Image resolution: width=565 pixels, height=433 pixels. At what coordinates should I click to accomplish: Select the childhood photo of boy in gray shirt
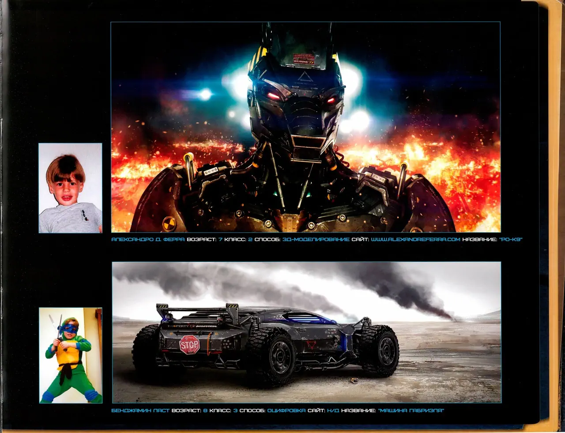[x=71, y=188]
